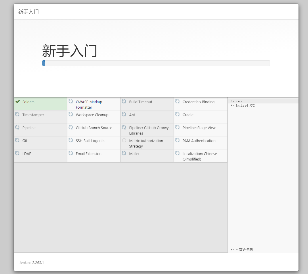Select the Credentials Binding label
Screen dimensions: 308x274
(198, 102)
